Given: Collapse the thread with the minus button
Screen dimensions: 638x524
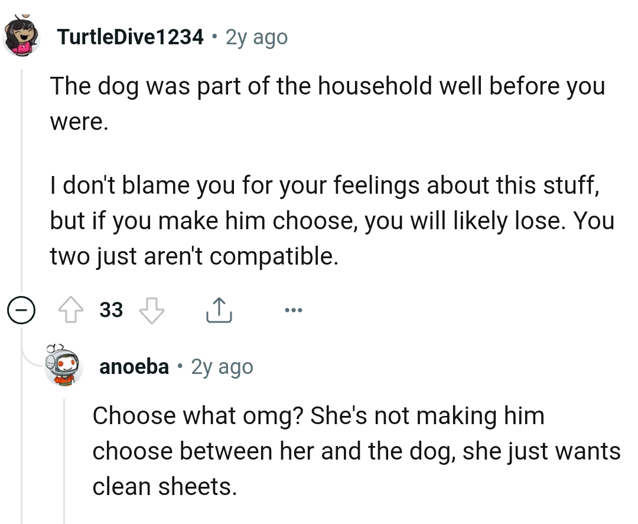Looking at the screenshot, I should tap(21, 310).
